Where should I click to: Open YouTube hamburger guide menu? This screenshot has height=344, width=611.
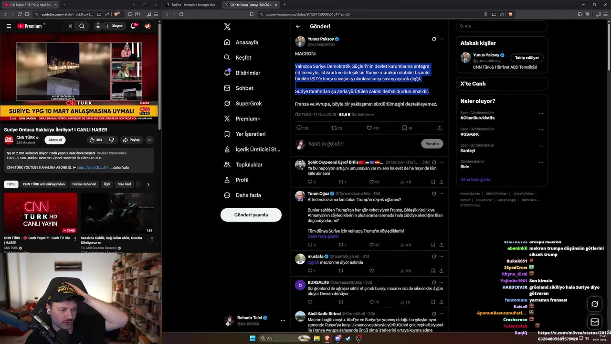(x=9, y=26)
